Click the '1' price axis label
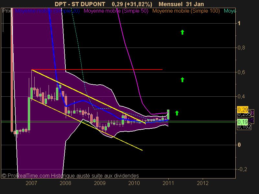Screen dimensions: 259x194 pos(239,23)
